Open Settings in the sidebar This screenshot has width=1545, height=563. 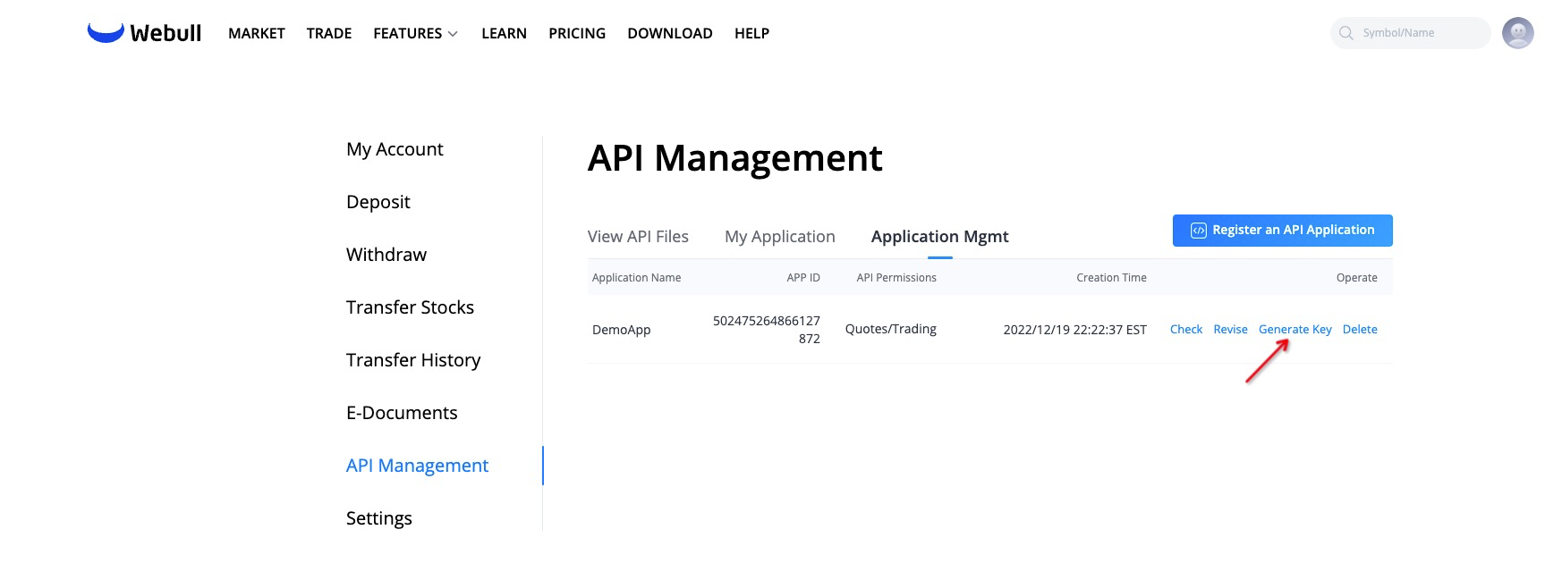pos(378,518)
